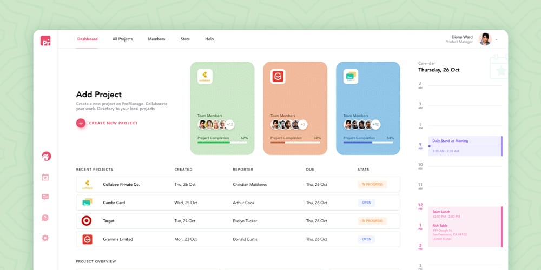Viewport: 541px width, 270px height.
Task: Open the home icon in sidebar
Action: point(46,157)
